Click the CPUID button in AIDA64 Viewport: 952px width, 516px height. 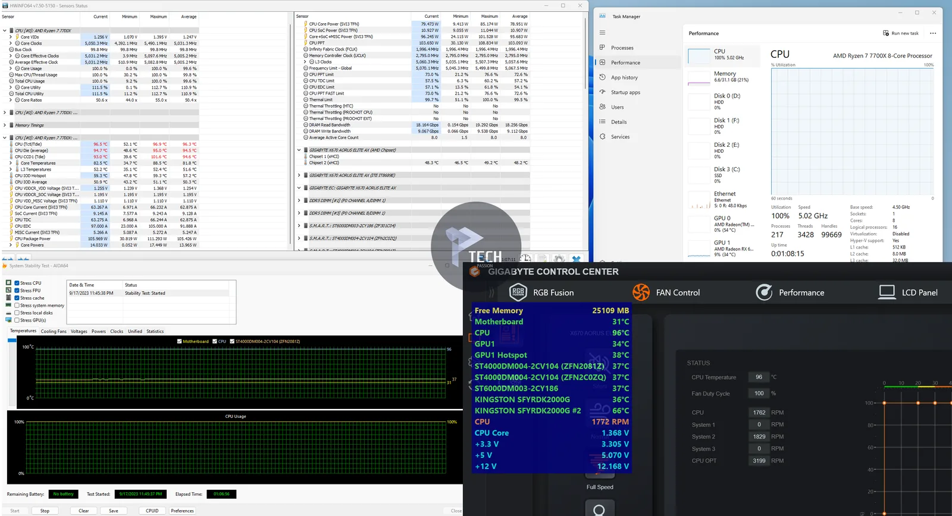coord(152,511)
